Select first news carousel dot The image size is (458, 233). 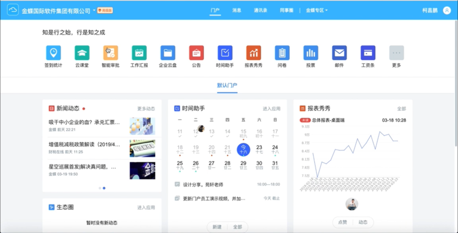tap(100, 188)
